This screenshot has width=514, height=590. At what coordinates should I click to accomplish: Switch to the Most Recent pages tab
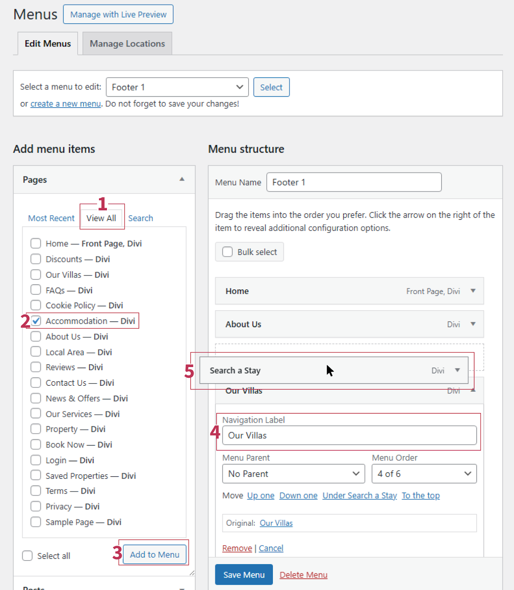51,218
